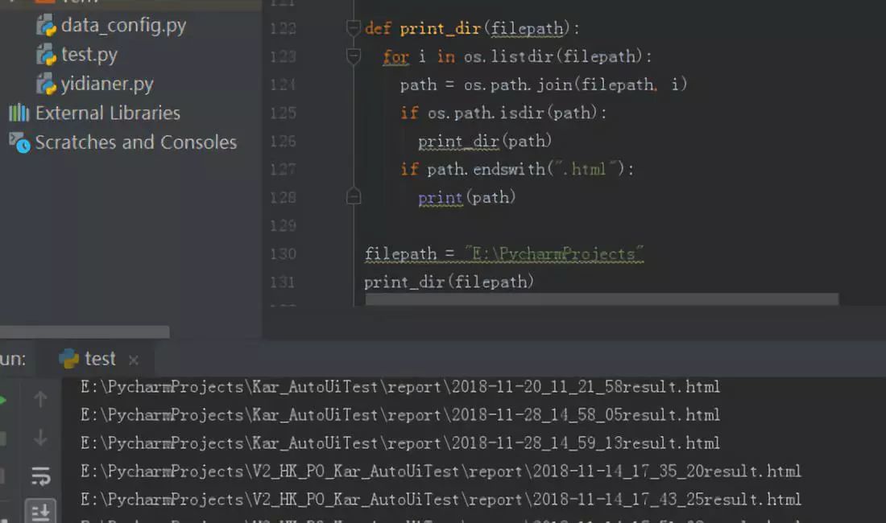
Task: Click output line ending 2018-11-28_14_59_13result.html
Action: click(400, 443)
